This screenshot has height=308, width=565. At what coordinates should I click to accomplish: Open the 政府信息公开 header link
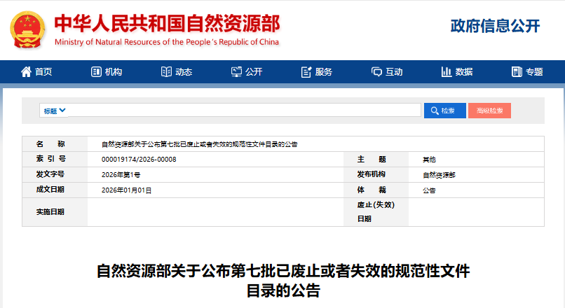pyautogui.click(x=495, y=27)
